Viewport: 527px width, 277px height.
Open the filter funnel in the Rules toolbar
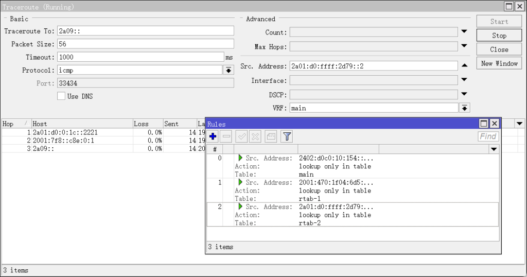click(287, 136)
